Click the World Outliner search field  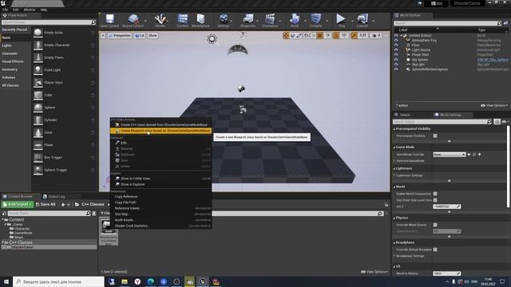[447, 23]
